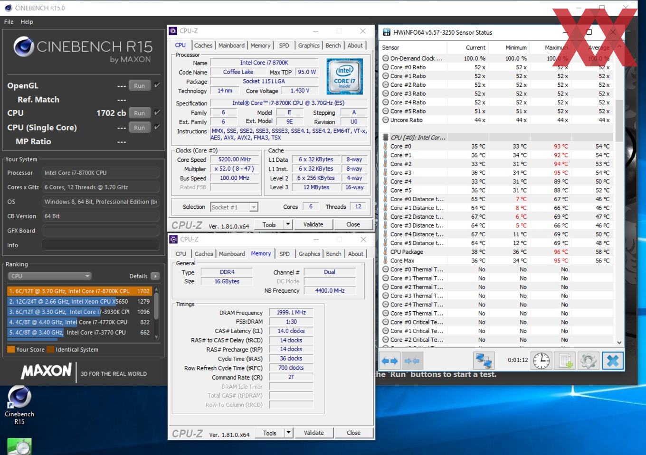Click the On-Demand Clock sensor icon

pyautogui.click(x=385, y=58)
